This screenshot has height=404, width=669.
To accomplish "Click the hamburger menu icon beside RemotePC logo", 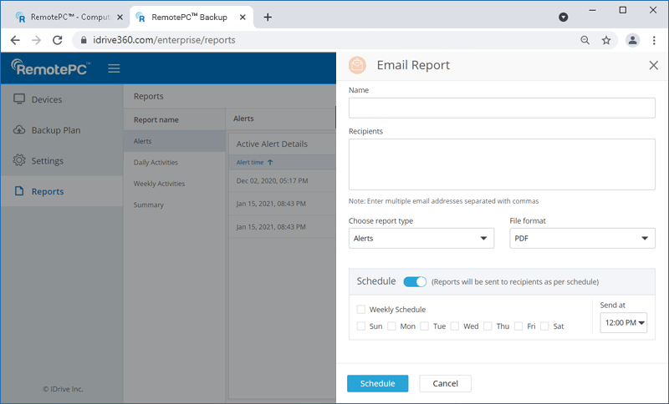I will point(114,68).
